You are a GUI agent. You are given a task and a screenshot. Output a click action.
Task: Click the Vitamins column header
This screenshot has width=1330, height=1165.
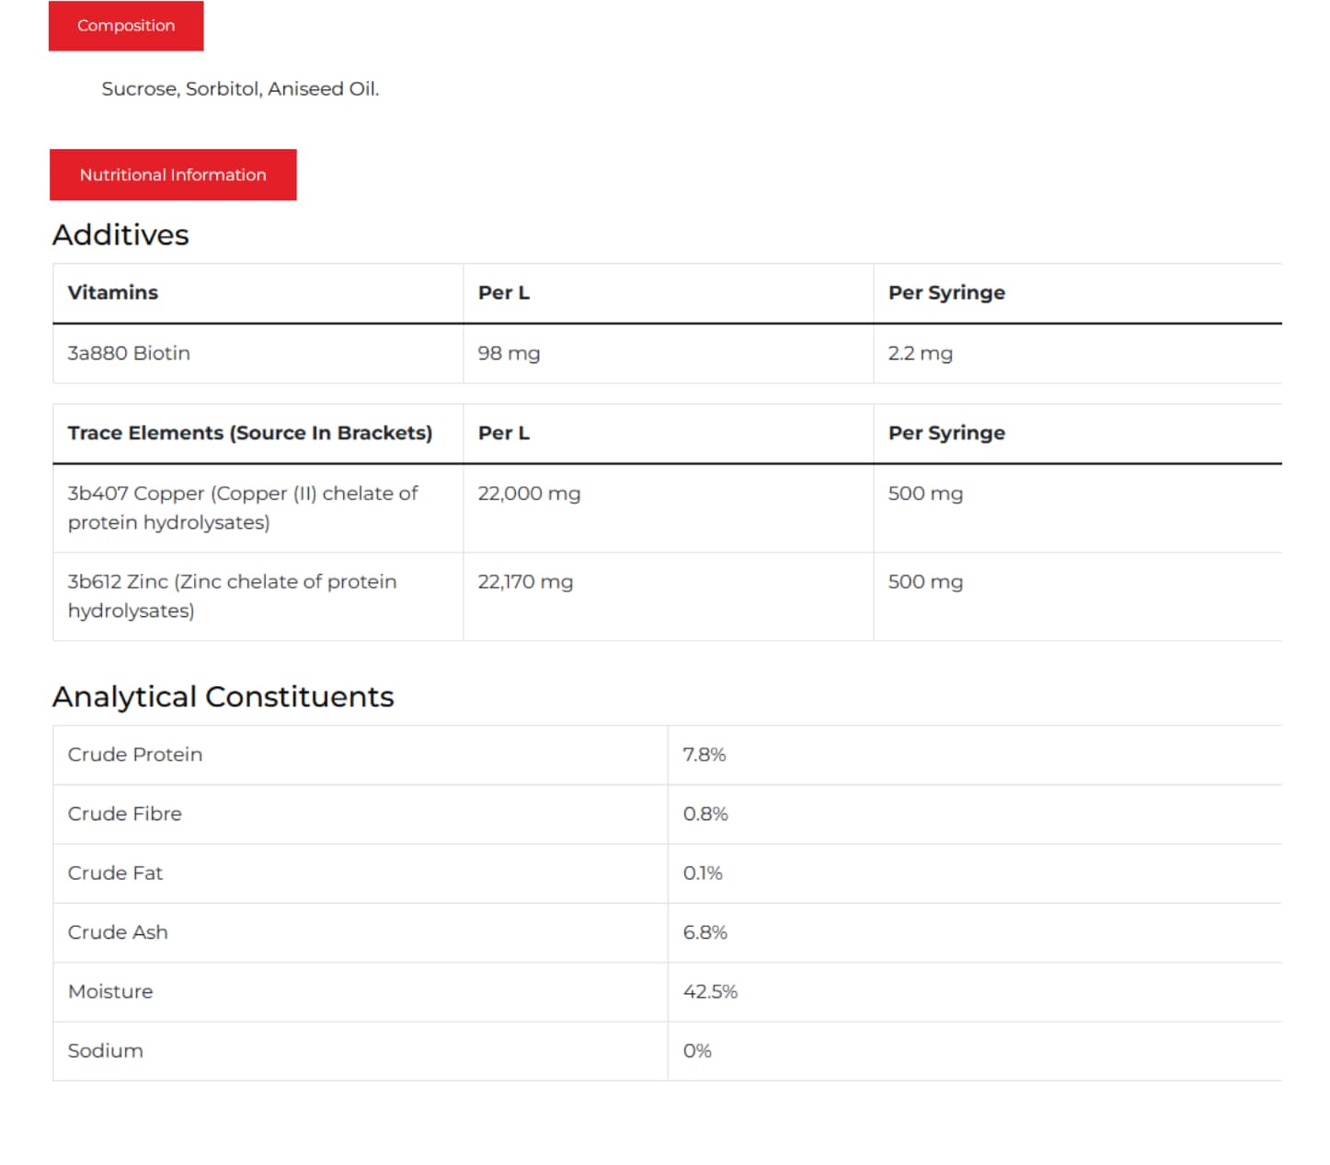pyautogui.click(x=113, y=292)
